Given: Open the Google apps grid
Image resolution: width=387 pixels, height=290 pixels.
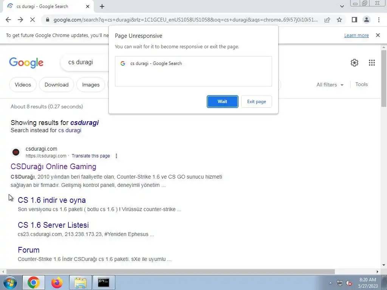Looking at the screenshot, I should click(x=372, y=63).
